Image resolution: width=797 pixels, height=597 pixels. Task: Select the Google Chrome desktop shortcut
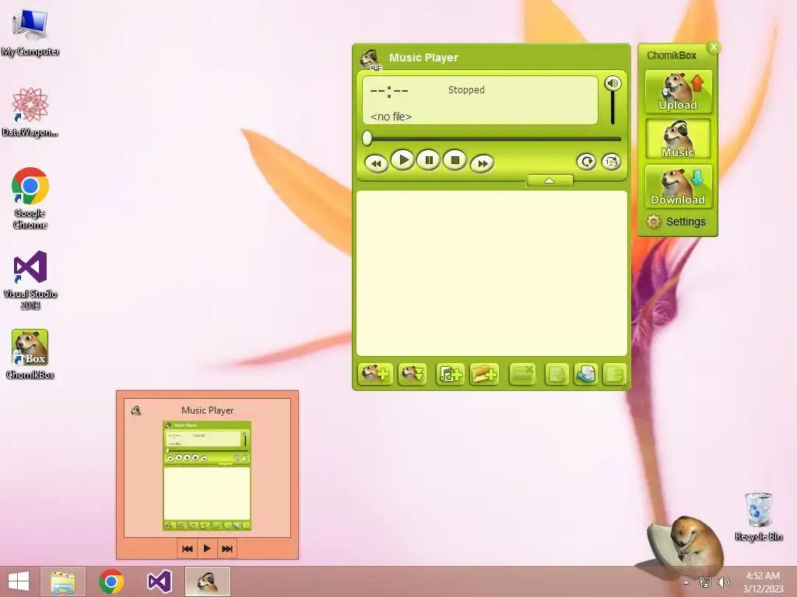(30, 198)
